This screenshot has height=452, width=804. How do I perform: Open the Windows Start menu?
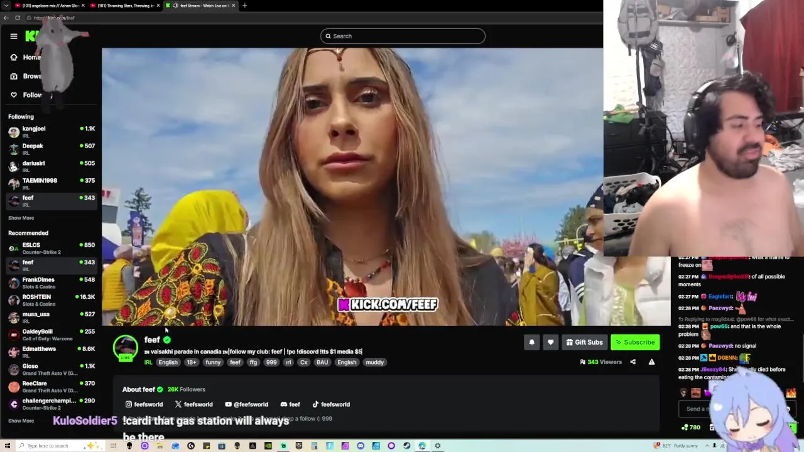click(x=7, y=446)
